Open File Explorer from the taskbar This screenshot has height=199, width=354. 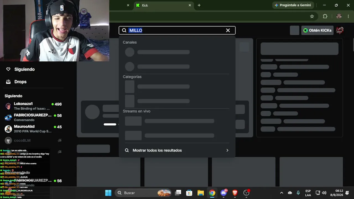click(x=201, y=193)
